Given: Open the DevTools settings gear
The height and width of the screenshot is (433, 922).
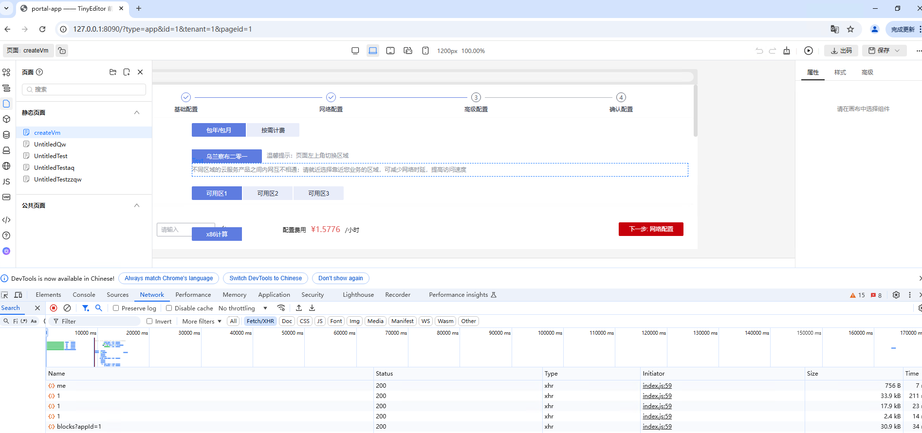Looking at the screenshot, I should pyautogui.click(x=896, y=295).
